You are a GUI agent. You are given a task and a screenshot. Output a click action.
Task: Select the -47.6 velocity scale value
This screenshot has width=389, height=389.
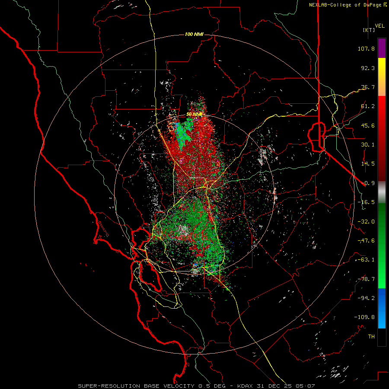point(366,241)
